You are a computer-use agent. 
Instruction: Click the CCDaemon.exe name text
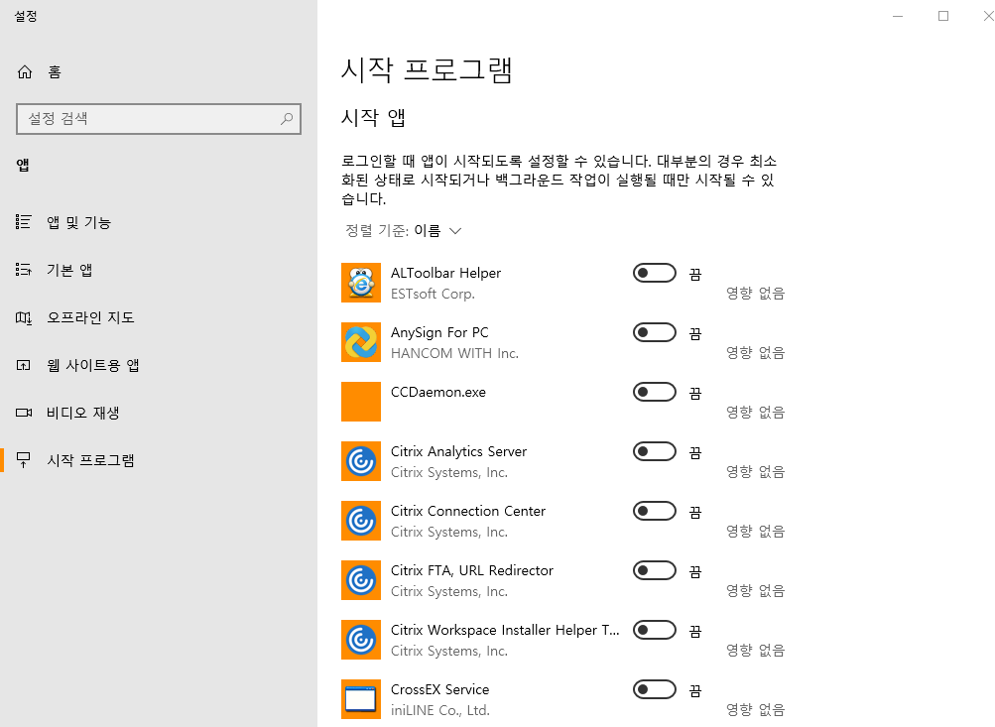[x=438, y=392]
